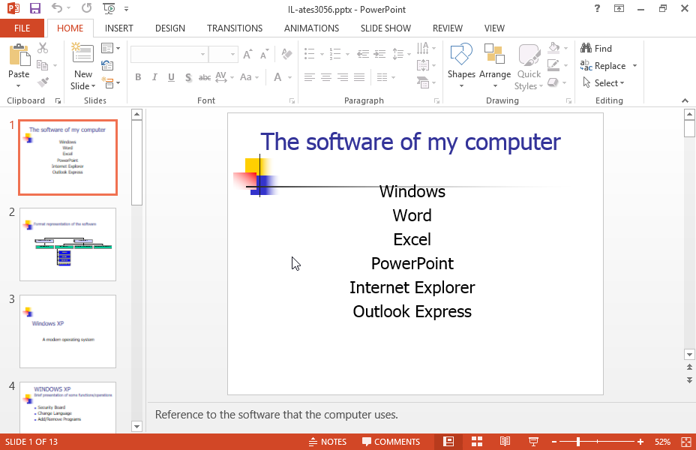Click the Save icon in quick access toolbar

coord(35,8)
